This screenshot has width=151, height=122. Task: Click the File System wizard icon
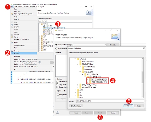44,30
